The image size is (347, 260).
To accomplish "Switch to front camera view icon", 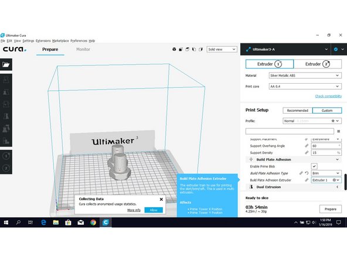I will point(181,49).
